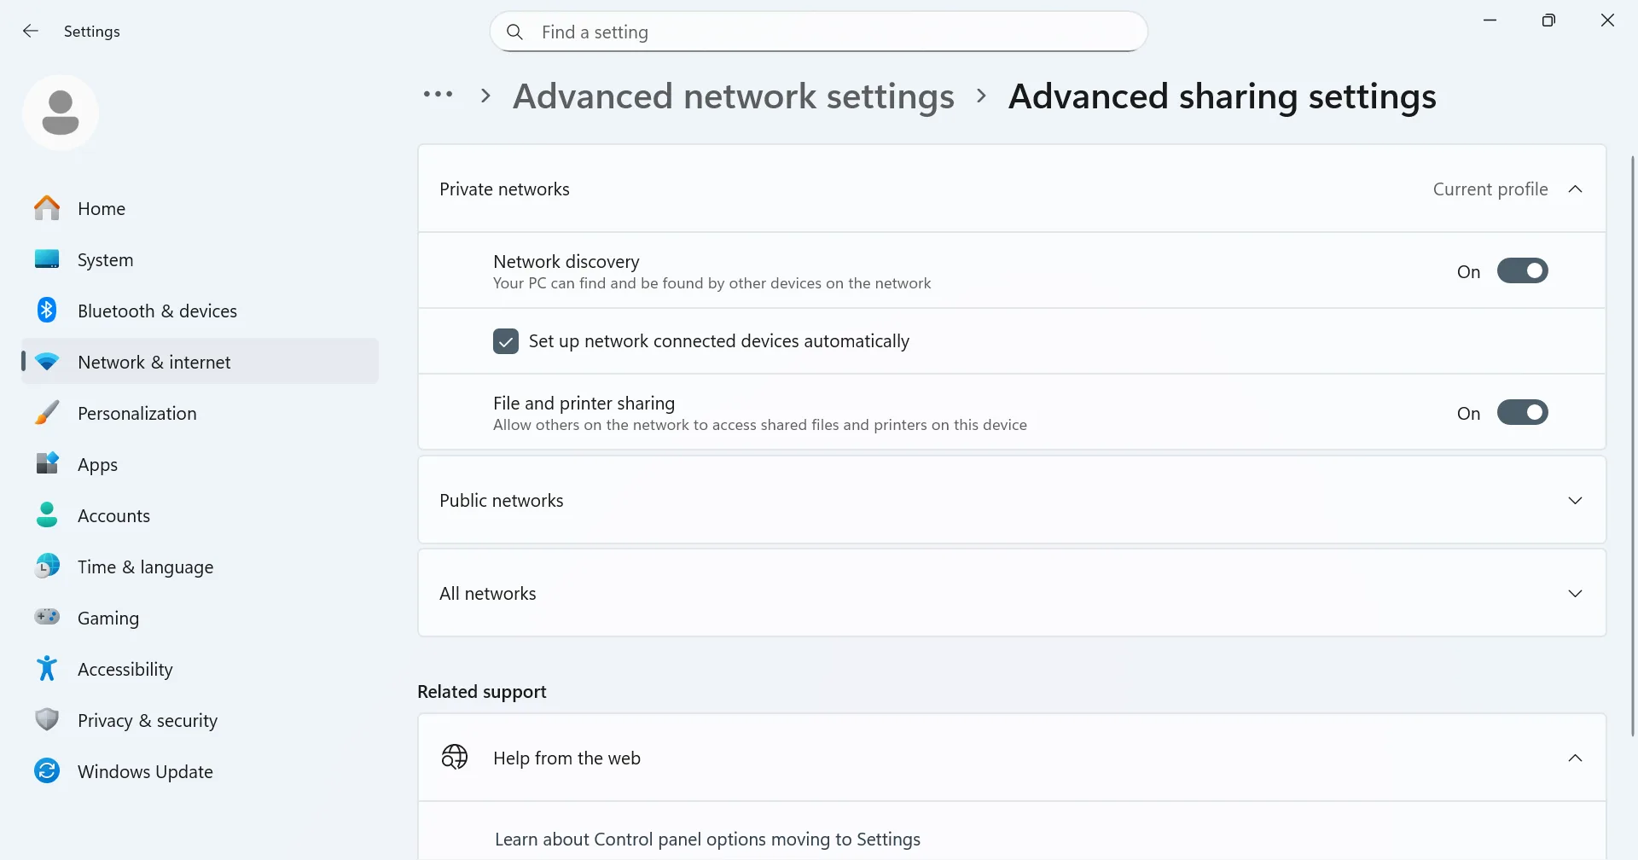Select the Network & internet icon
Screen dimensions: 1638x860
tap(47, 361)
